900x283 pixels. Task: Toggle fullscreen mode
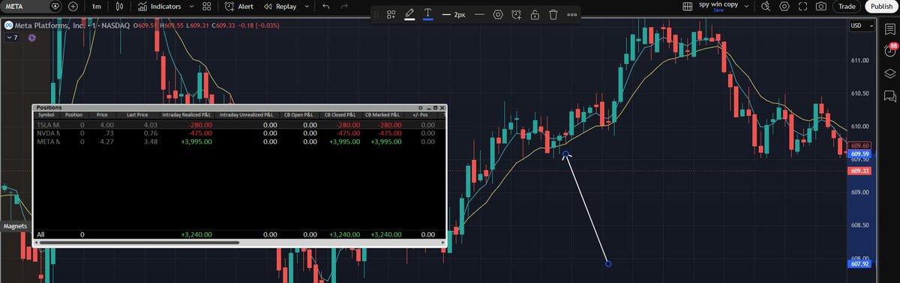coord(803,6)
